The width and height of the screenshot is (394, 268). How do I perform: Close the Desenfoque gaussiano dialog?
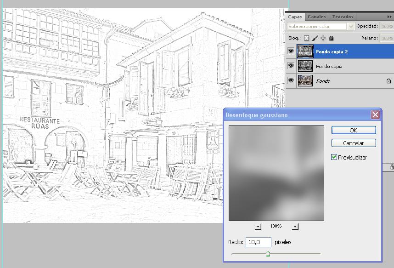[x=376, y=115]
